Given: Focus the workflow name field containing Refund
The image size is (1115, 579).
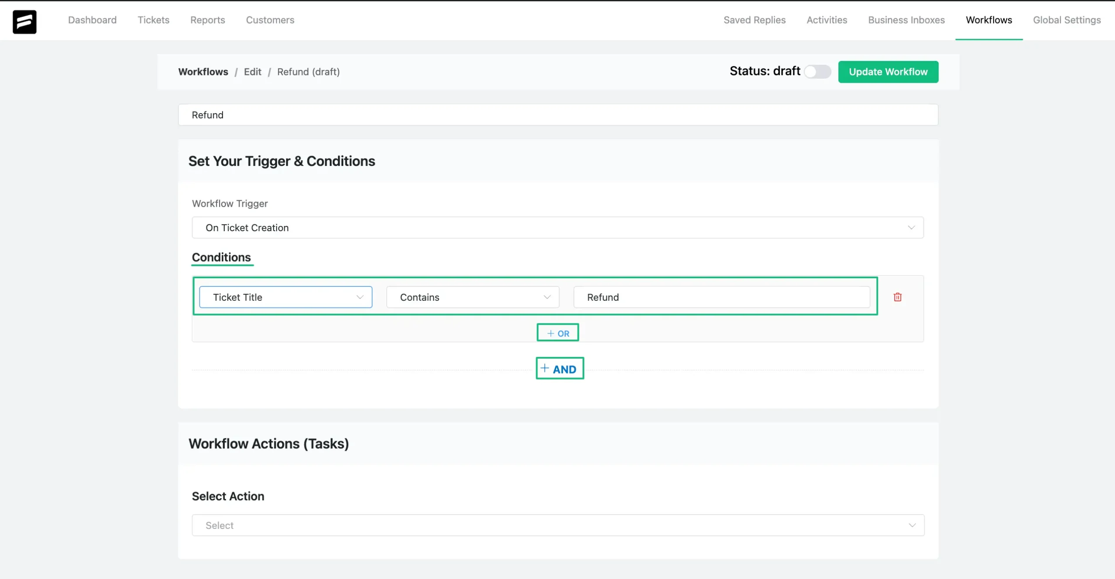Looking at the screenshot, I should click(x=558, y=115).
